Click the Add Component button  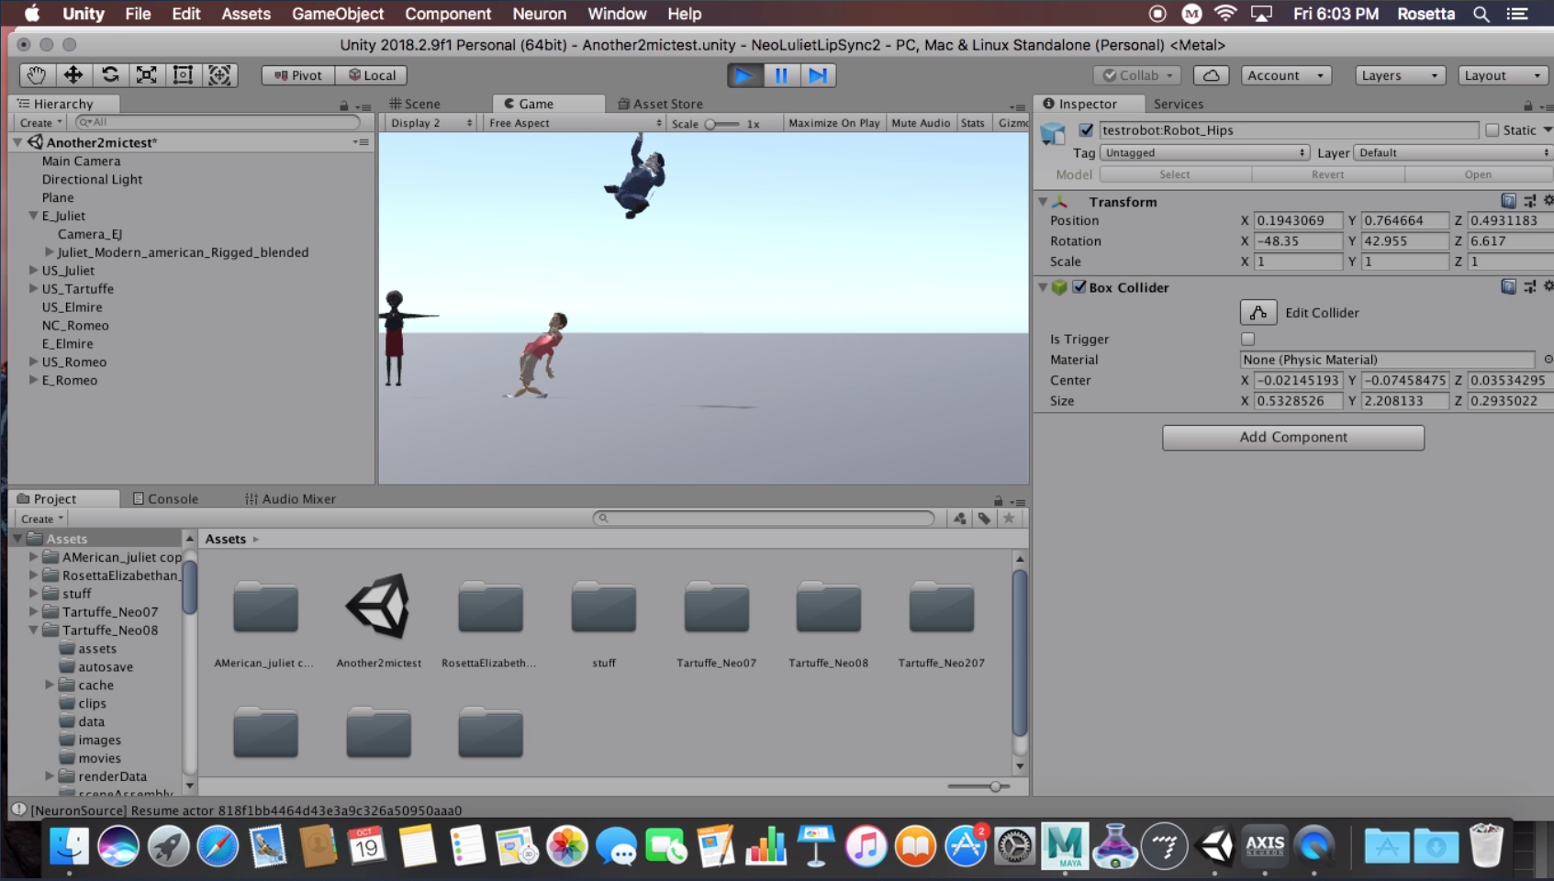click(1293, 438)
